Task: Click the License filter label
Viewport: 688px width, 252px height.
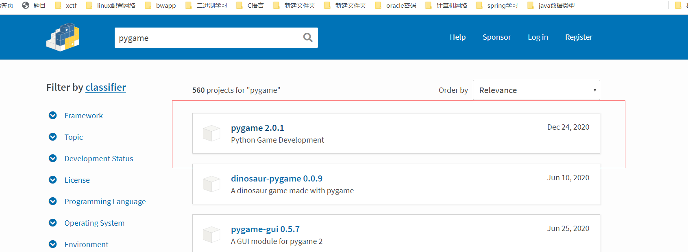Action: [x=77, y=180]
